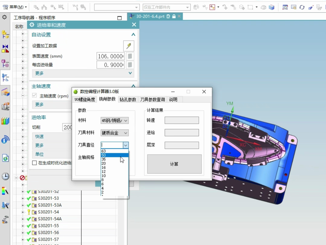The image size is (326, 245).
Task: Open the document globe sidebar icon
Action: pyautogui.click(x=5, y=158)
